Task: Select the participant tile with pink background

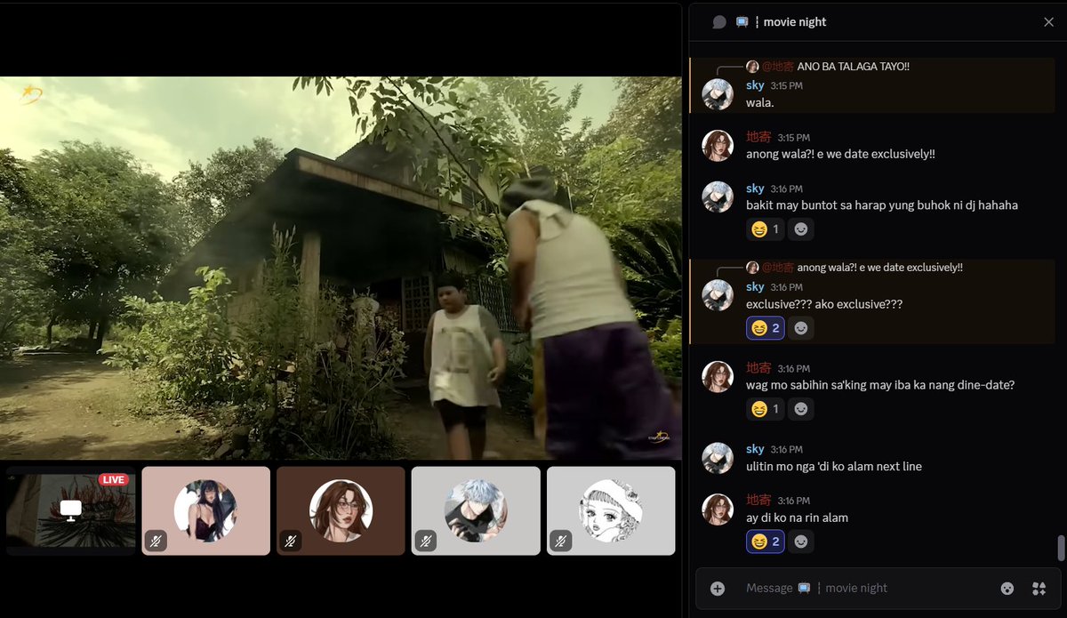Action: (205, 510)
